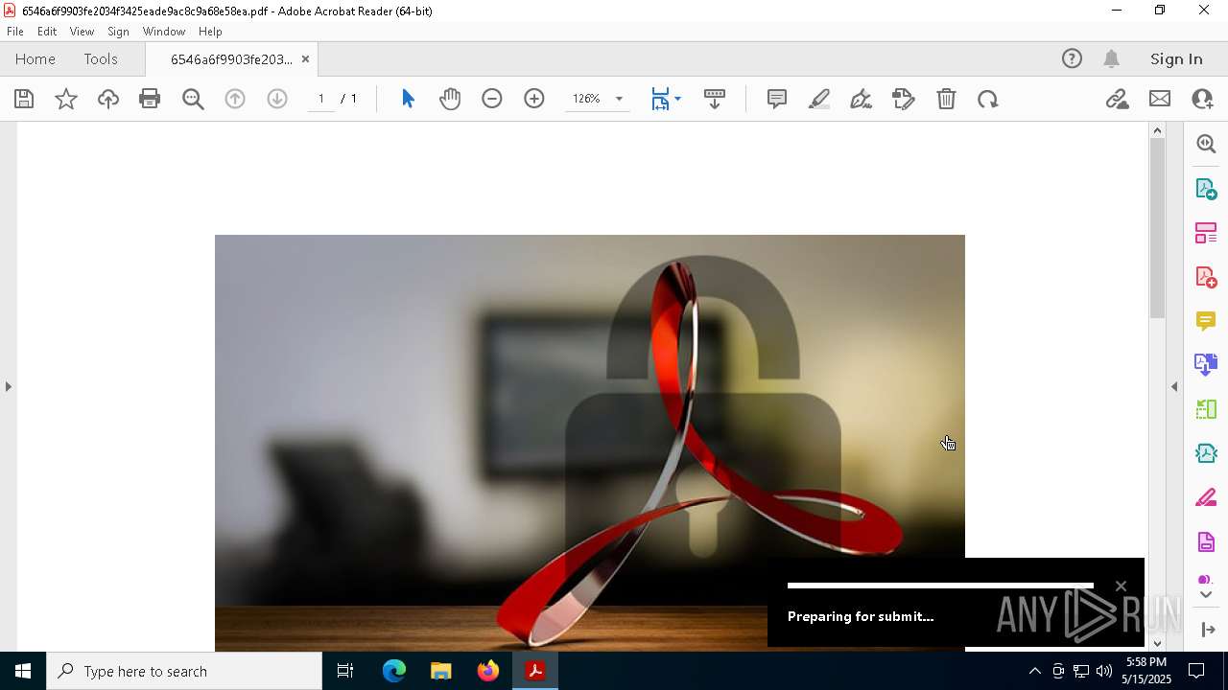Click Sign In
The width and height of the screenshot is (1228, 690).
(1176, 58)
